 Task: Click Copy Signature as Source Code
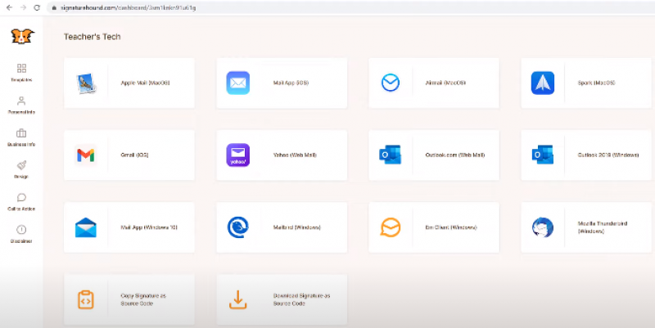(129, 299)
